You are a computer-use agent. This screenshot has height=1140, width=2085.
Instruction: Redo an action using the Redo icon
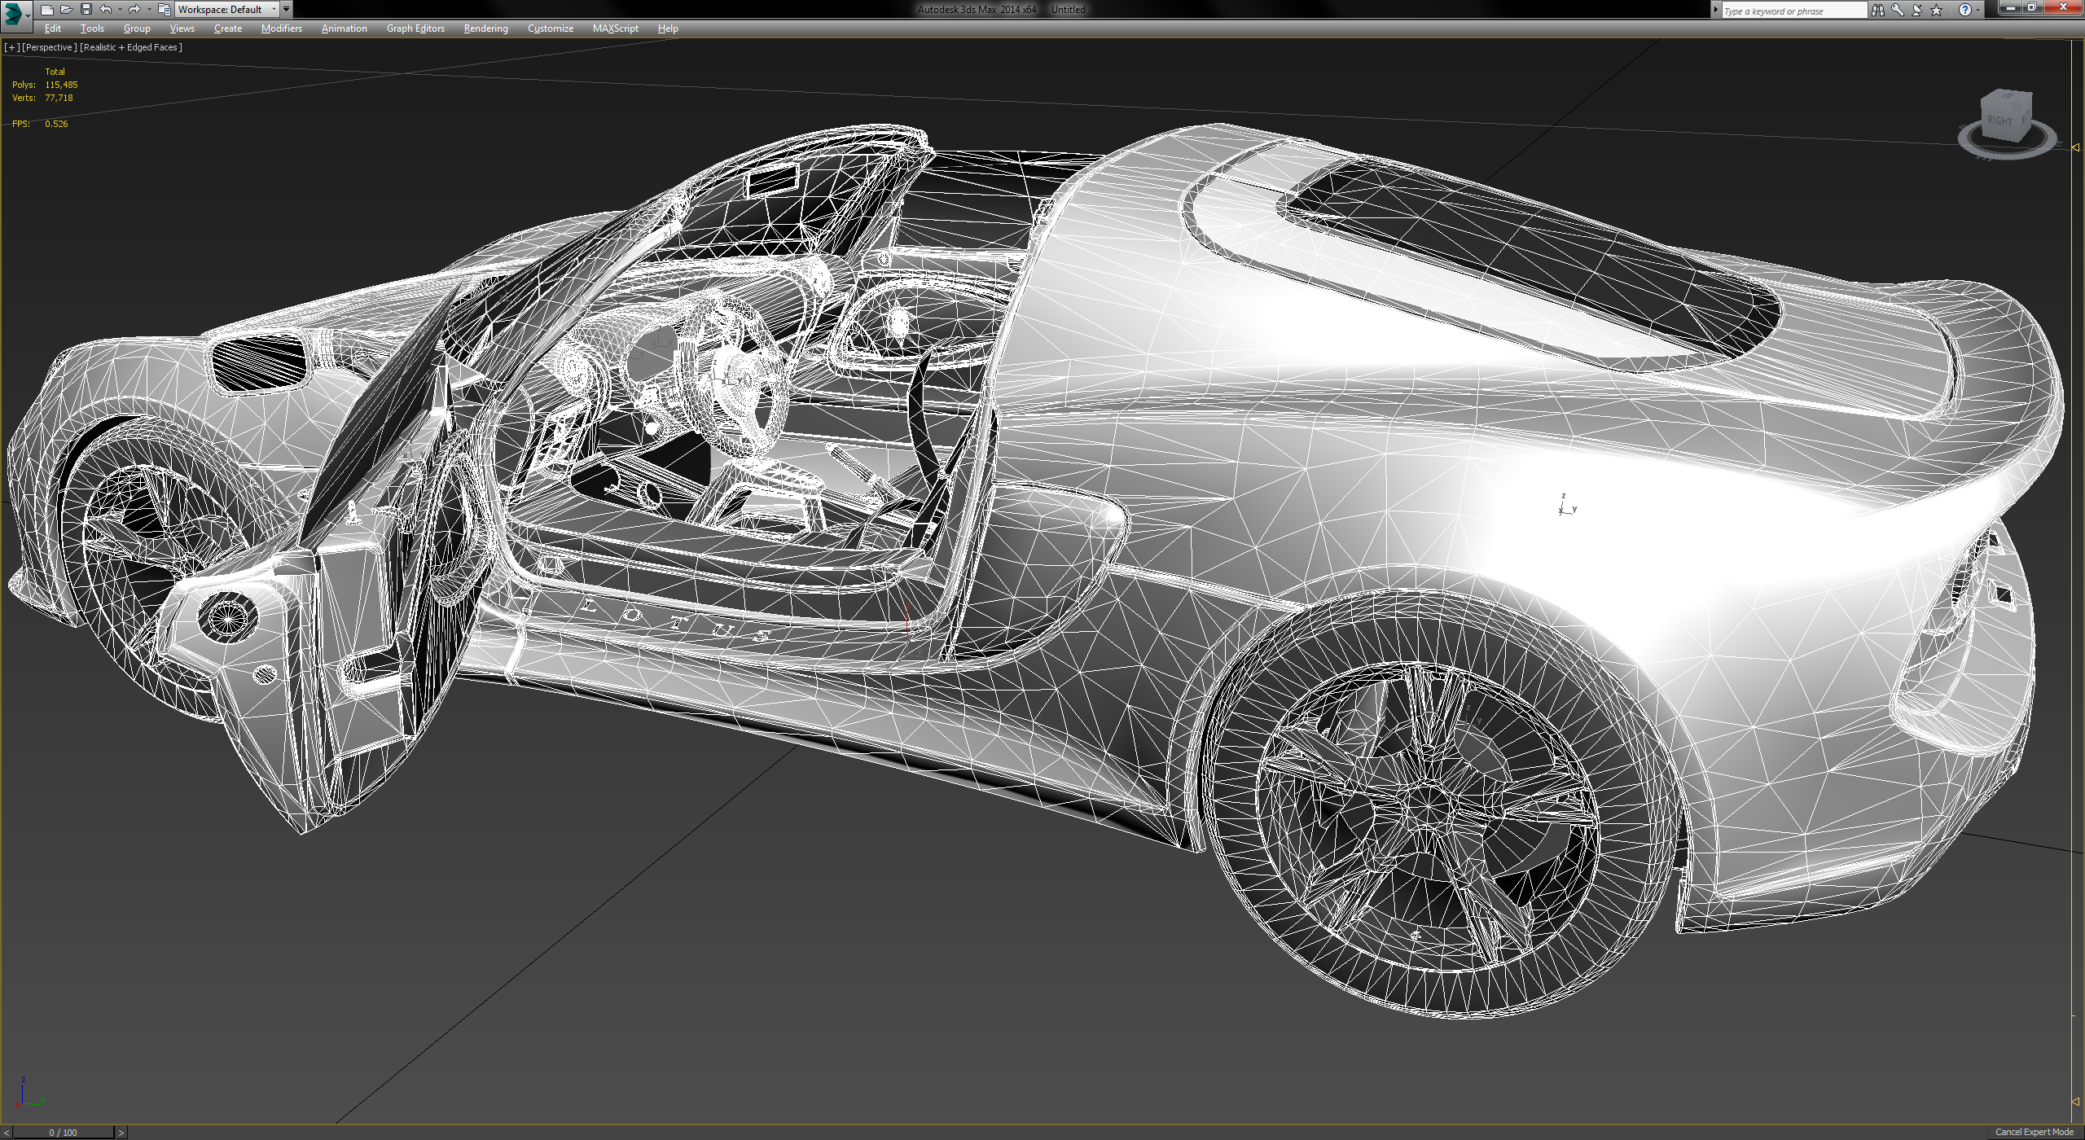[x=134, y=10]
